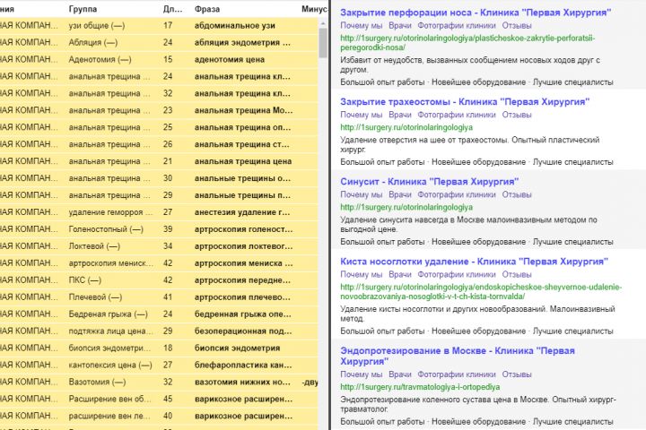The image size is (646, 430).
Task: Select phrase вазотомия нижних но...
Action: pos(242,382)
